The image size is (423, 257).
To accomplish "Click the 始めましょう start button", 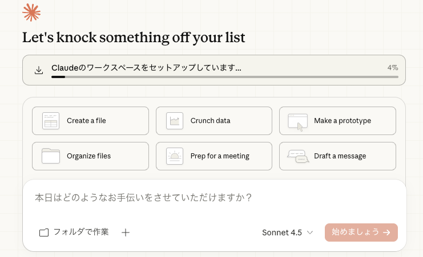I will point(361,232).
